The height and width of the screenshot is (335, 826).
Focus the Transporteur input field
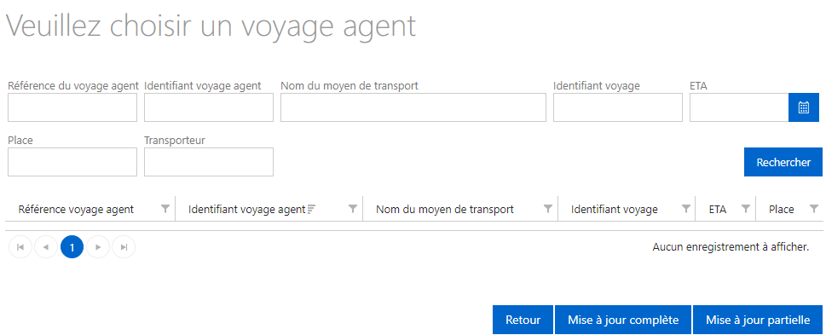click(209, 162)
